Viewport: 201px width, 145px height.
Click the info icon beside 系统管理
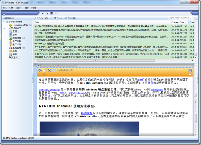click(10, 48)
